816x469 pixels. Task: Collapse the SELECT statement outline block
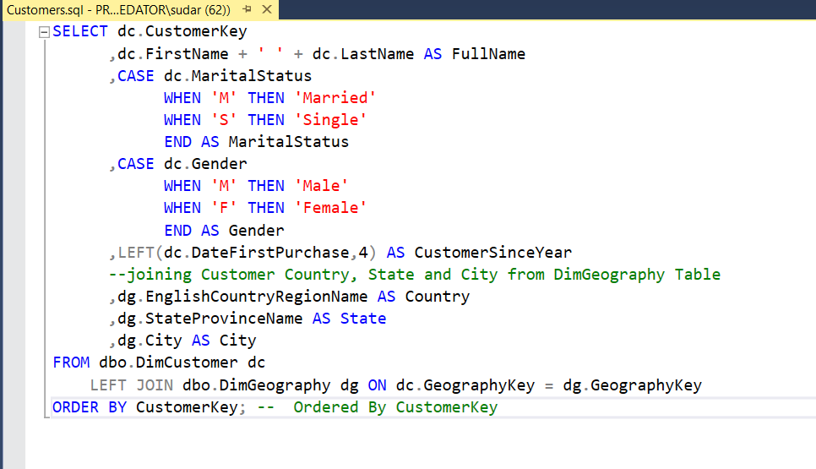44,32
